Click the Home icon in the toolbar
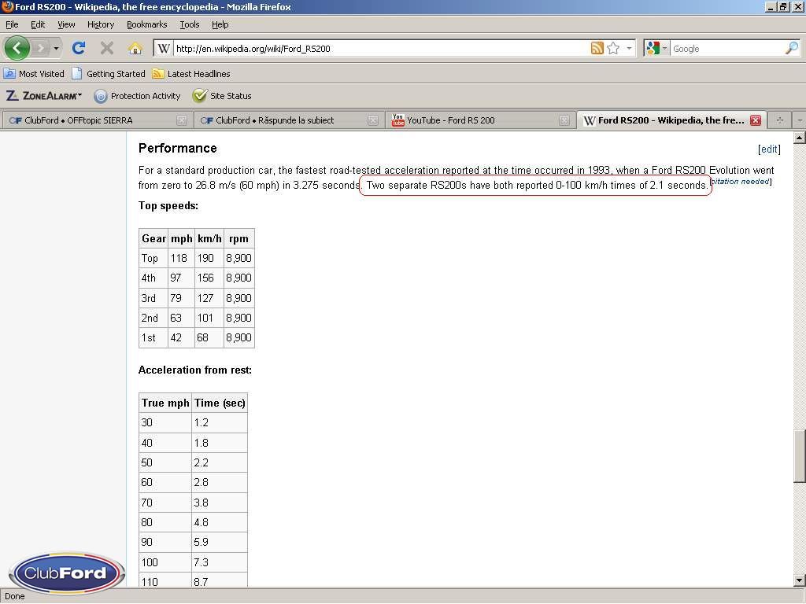The width and height of the screenshot is (806, 604). [x=135, y=48]
